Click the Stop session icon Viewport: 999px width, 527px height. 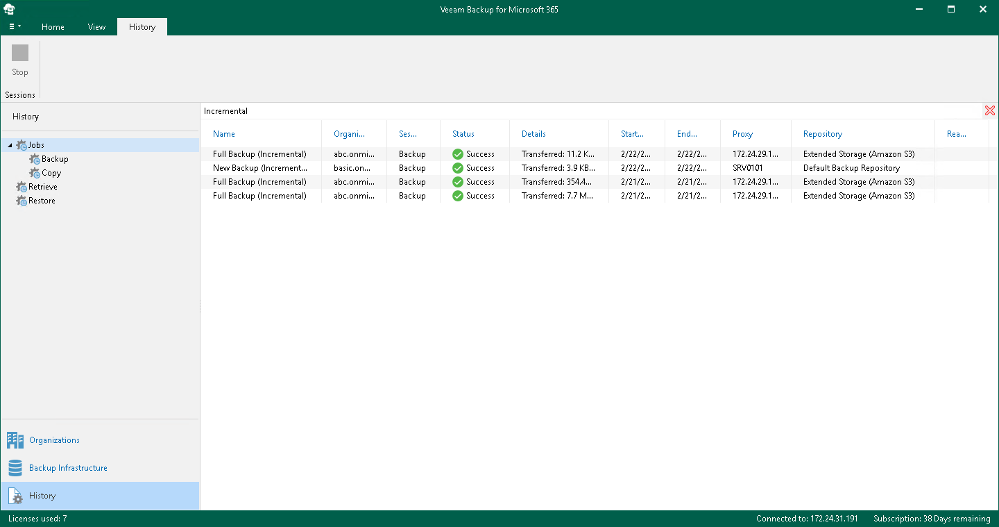tap(20, 53)
